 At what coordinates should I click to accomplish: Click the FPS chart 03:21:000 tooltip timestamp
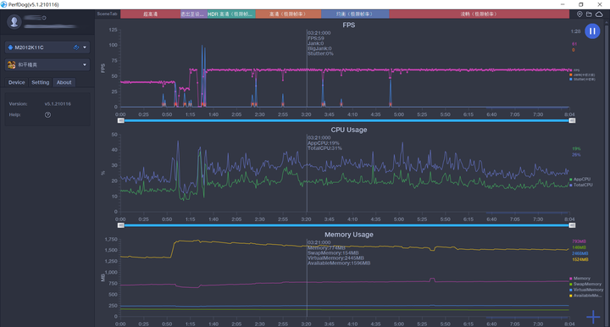point(319,33)
